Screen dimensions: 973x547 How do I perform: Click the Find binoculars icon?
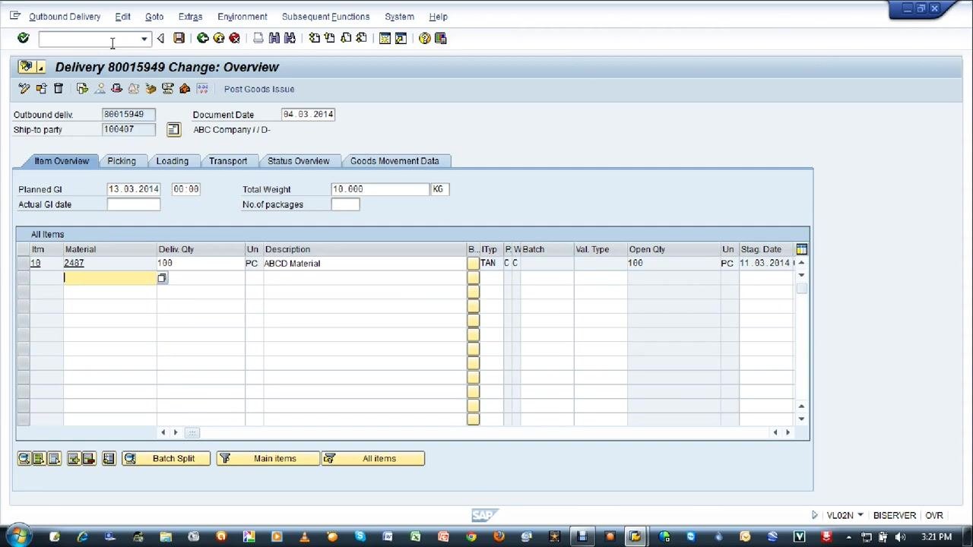coord(274,38)
